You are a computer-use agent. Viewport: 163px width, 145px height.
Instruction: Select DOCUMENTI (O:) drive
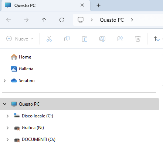tap(35, 139)
